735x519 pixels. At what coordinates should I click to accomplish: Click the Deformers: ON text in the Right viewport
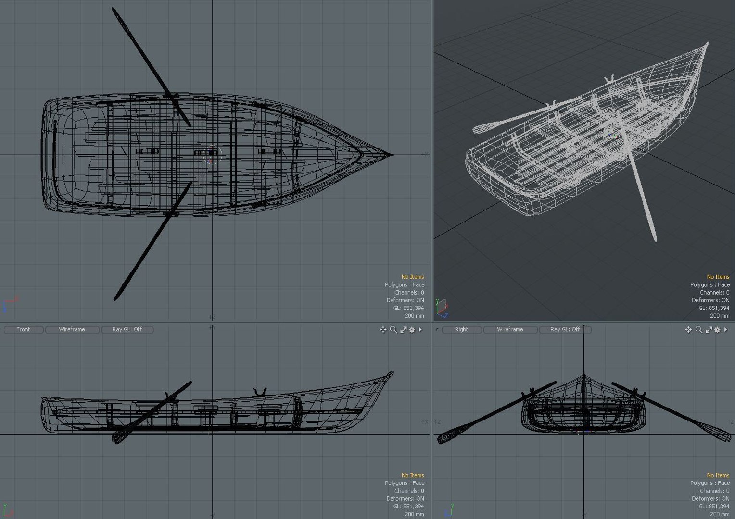710,499
